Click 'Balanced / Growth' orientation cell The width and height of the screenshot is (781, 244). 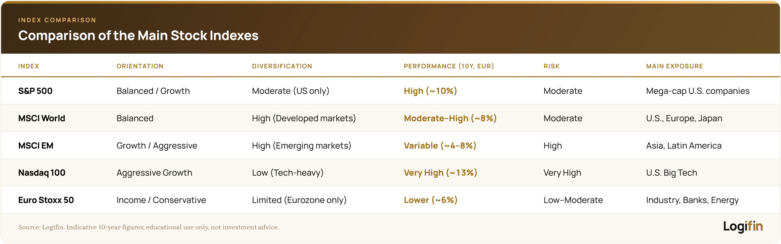pos(153,91)
